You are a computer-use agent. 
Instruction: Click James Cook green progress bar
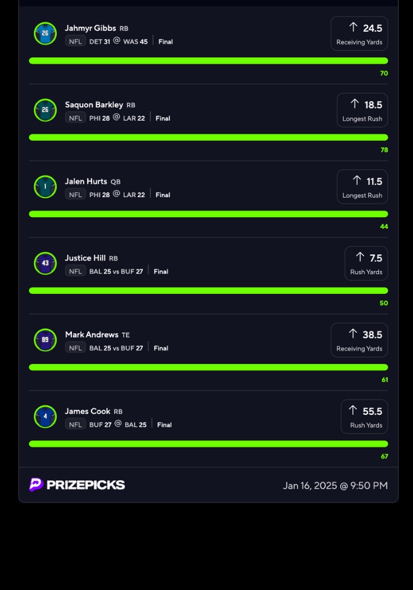point(208,444)
